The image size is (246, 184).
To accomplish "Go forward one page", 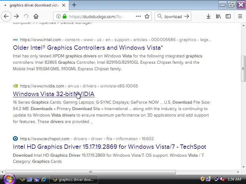I will pyautogui.click(x=16, y=16).
